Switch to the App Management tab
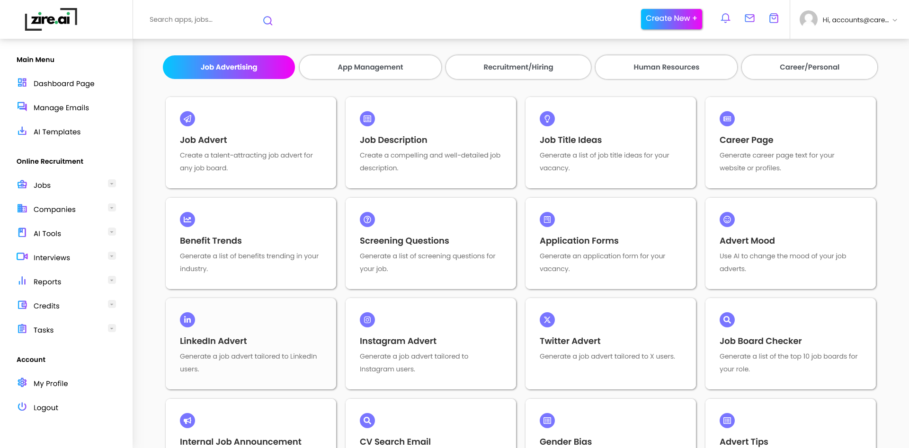 click(370, 67)
